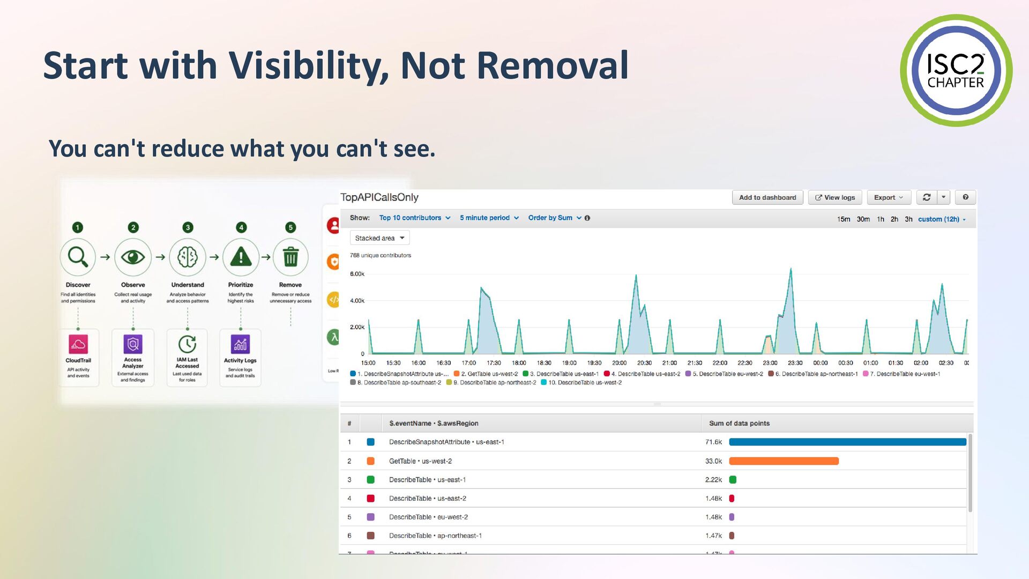The width and height of the screenshot is (1029, 579).
Task: Click the Remove trash can icon
Action: click(x=290, y=257)
